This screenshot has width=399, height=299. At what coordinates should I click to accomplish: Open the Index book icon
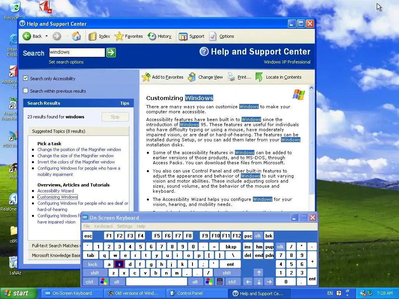[x=92, y=36]
